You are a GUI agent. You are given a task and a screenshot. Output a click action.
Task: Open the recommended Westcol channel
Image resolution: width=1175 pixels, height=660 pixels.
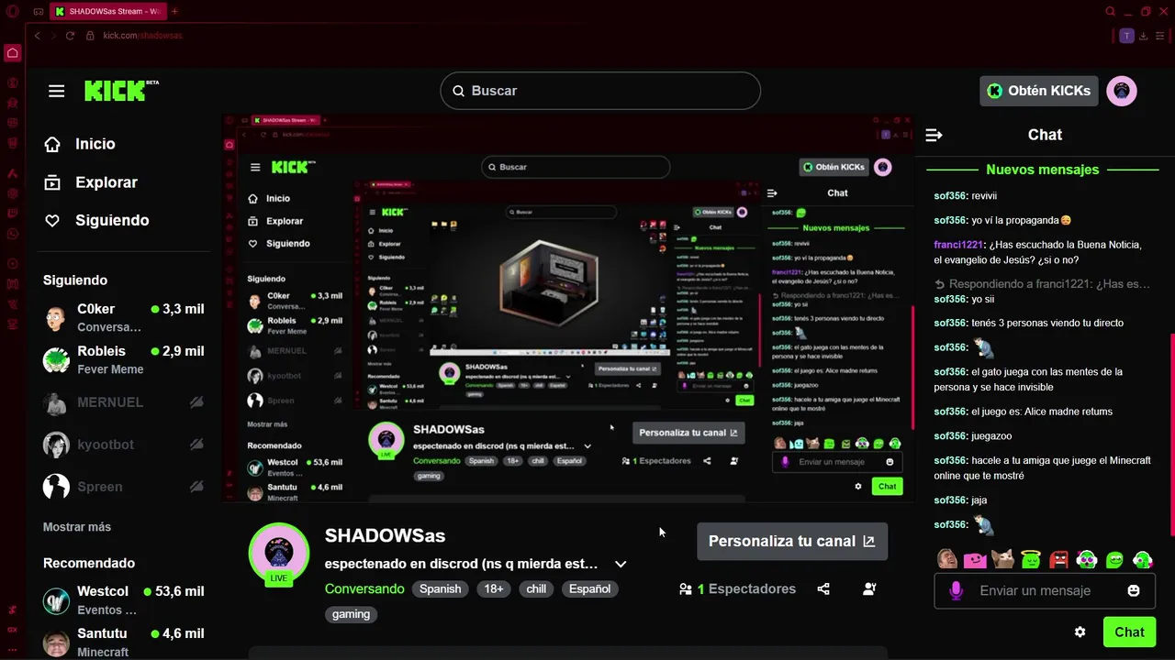tap(124, 599)
